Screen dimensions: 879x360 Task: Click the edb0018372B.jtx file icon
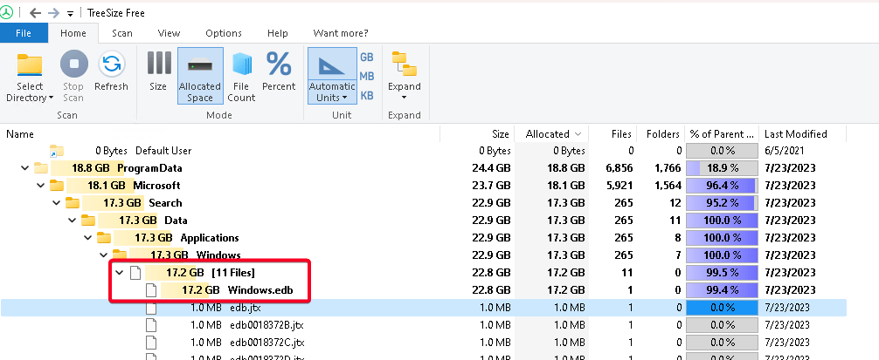[151, 325]
